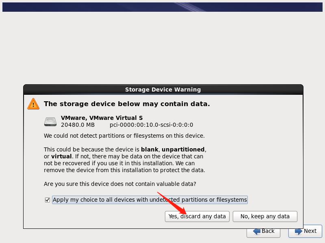Click "We could not detect partitions or filesystems" line

124,136
